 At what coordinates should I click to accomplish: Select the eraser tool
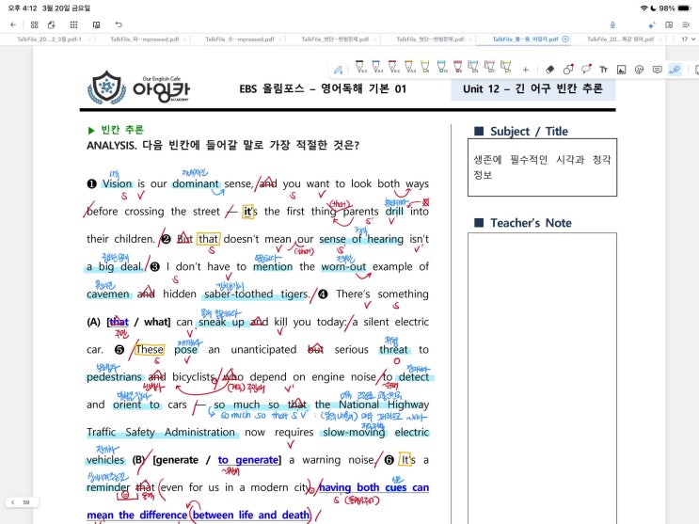point(550,70)
